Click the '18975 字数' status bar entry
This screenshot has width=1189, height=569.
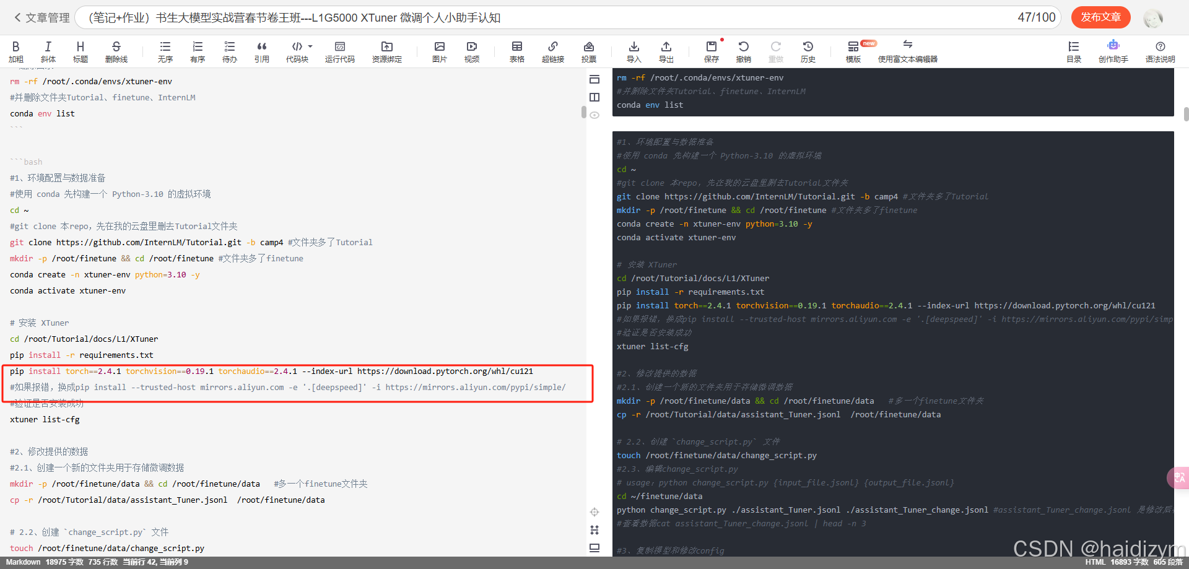[x=64, y=562]
